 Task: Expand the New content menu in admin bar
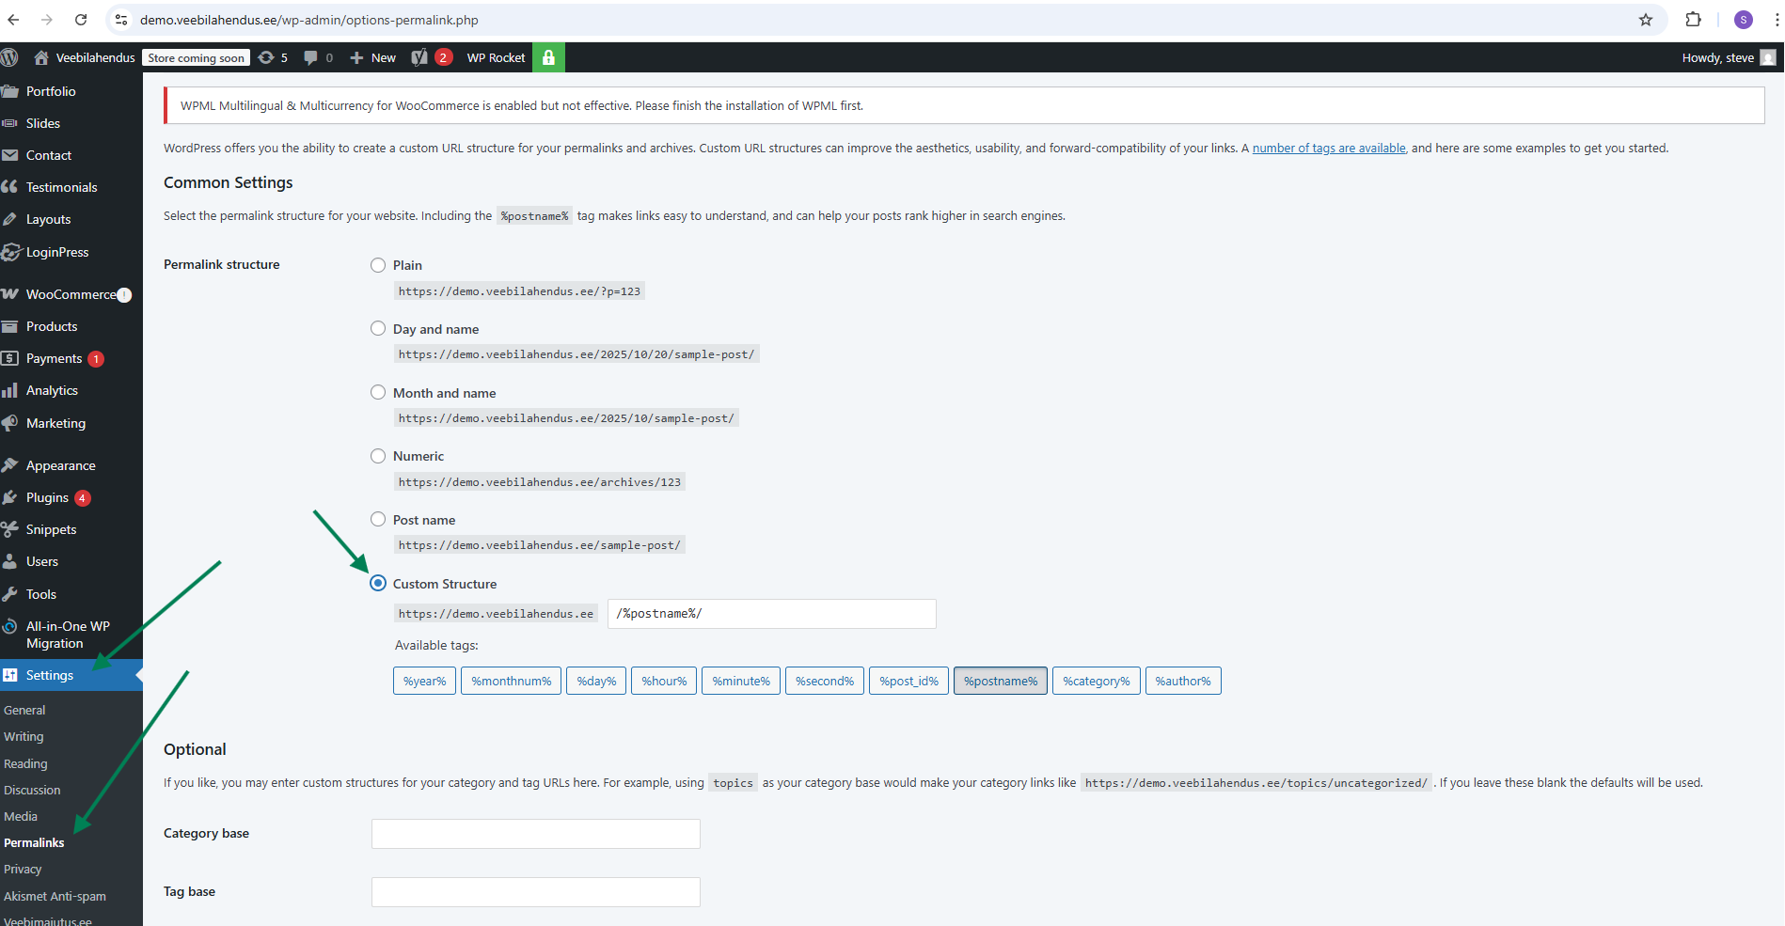(373, 57)
